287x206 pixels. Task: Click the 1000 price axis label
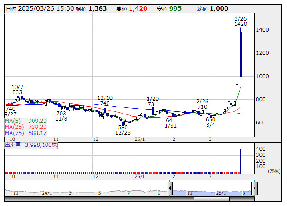[262, 76]
